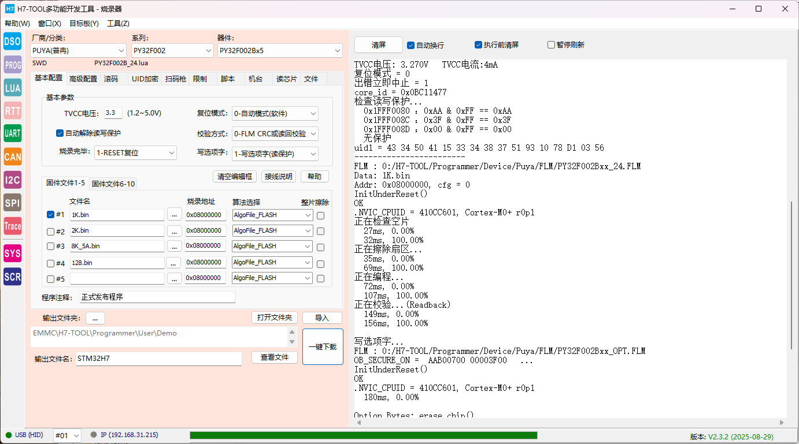Open the 校验方式 dropdown
799x444 pixels.
[275, 134]
